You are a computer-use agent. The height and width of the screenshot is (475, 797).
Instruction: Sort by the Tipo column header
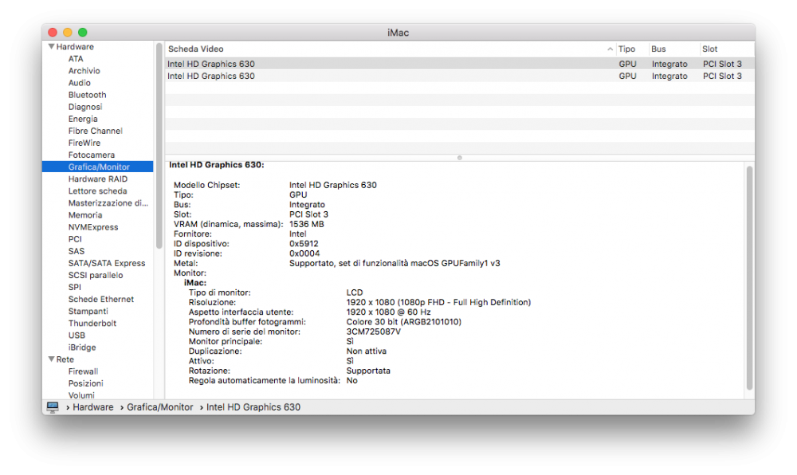point(626,49)
